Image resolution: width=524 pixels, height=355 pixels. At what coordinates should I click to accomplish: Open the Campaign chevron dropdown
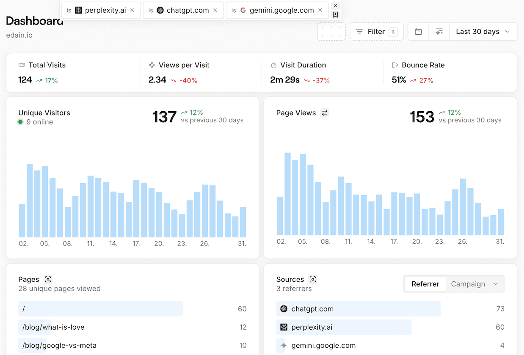(495, 284)
